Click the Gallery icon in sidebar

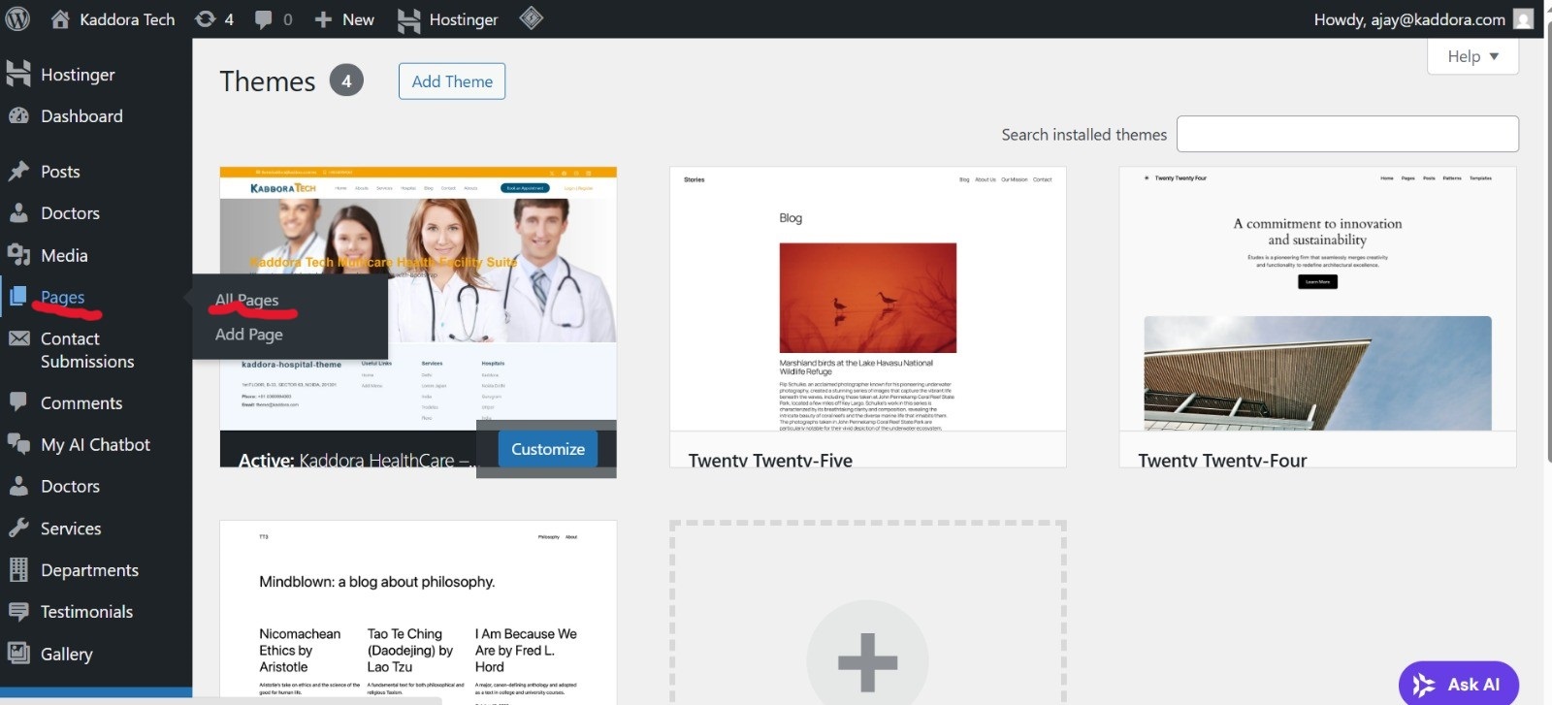(18, 654)
